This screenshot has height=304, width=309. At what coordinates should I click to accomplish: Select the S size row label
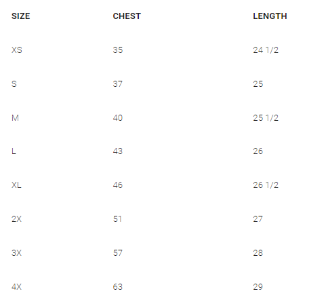tap(14, 84)
